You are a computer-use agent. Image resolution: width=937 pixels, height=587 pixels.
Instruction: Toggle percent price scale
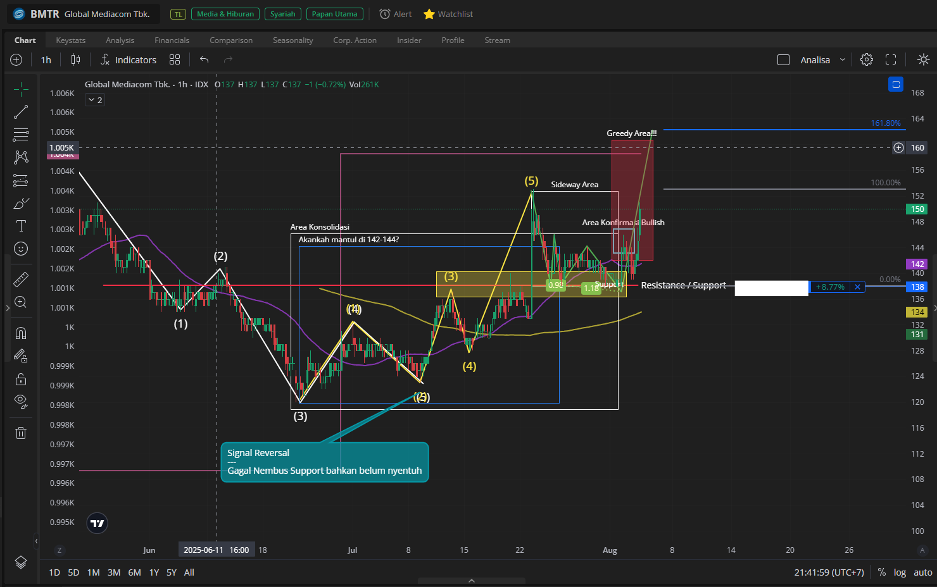coord(882,572)
